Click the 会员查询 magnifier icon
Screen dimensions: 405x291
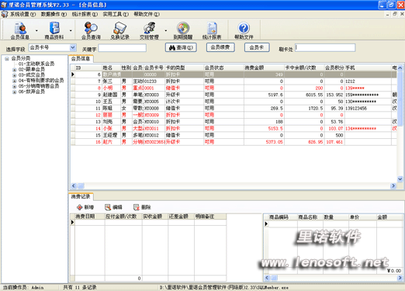click(x=91, y=28)
